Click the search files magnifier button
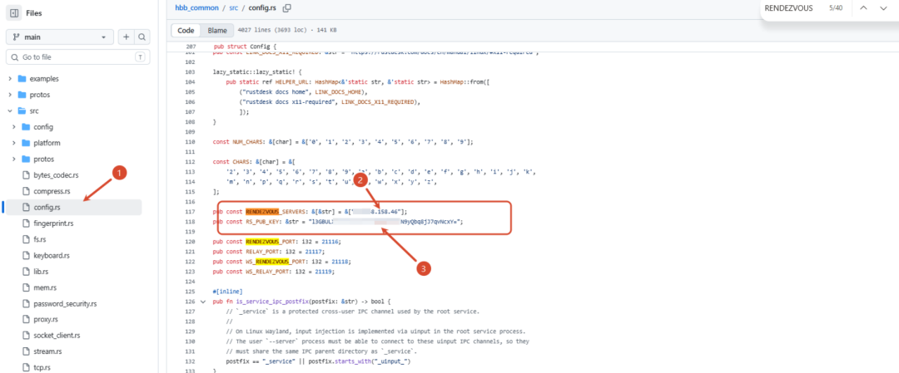The image size is (899, 373). click(x=142, y=37)
